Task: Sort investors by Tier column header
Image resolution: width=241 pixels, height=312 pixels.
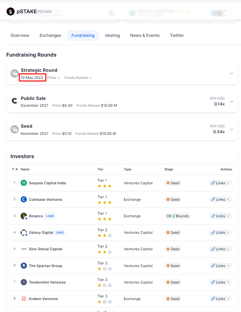Action: 100,169
